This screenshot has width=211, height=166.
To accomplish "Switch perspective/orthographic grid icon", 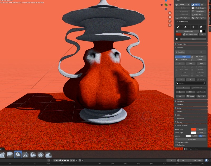I will click(170, 25).
